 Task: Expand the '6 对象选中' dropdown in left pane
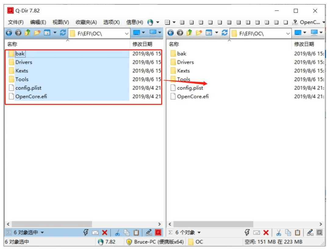[x=42, y=233]
